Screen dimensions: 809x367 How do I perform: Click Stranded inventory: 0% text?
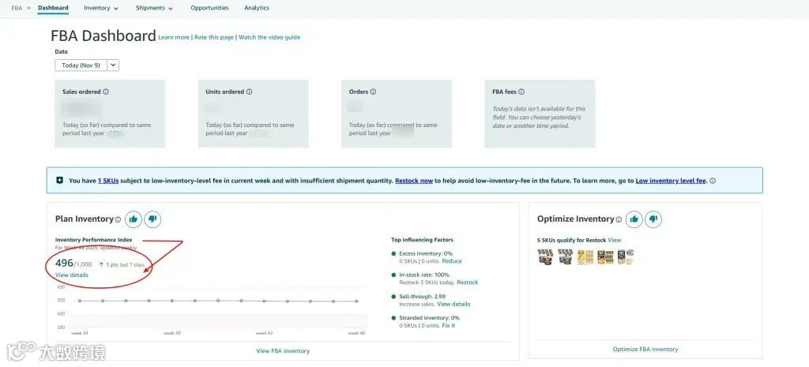point(429,318)
